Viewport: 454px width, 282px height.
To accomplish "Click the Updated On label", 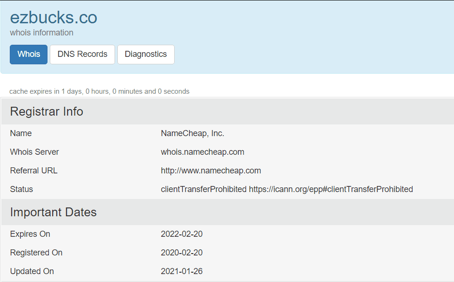I will pyautogui.click(x=32, y=271).
